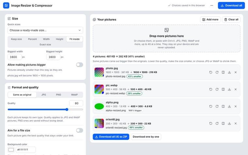Rotate alpha.png counterclockwise
248x155 pixels.
(211, 106)
